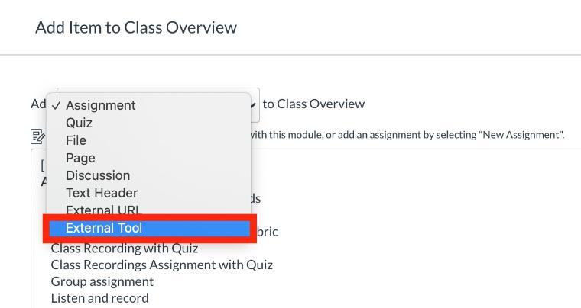This screenshot has height=308, width=581.
Task: Click the checkmark beside Assignment
Action: pyautogui.click(x=57, y=105)
